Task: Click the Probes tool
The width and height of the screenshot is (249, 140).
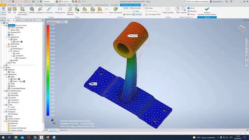Action: [149, 8]
